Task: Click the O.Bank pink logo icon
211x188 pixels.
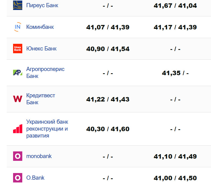Action: coord(18,178)
